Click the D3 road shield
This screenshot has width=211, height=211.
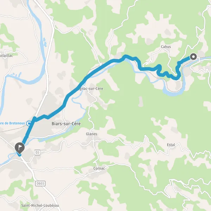tap(37, 153)
